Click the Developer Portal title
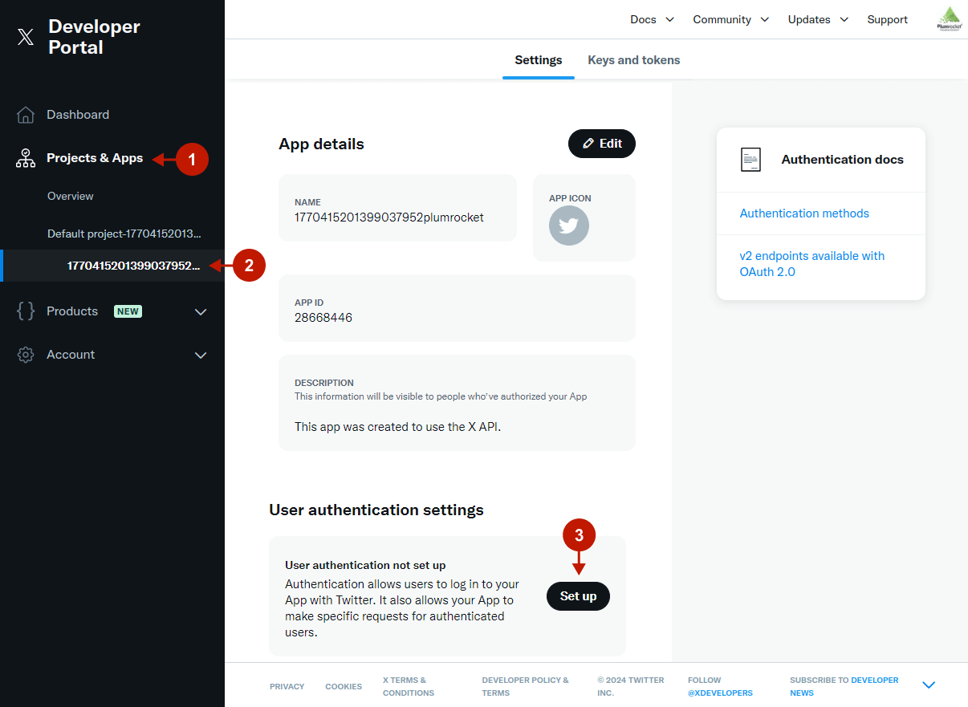Screen dimensions: 968x707 (94, 37)
